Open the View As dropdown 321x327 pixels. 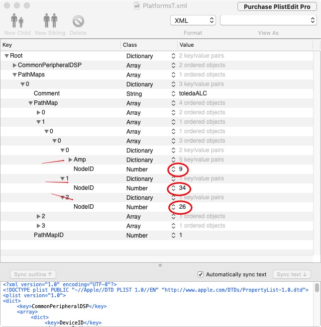click(x=268, y=20)
